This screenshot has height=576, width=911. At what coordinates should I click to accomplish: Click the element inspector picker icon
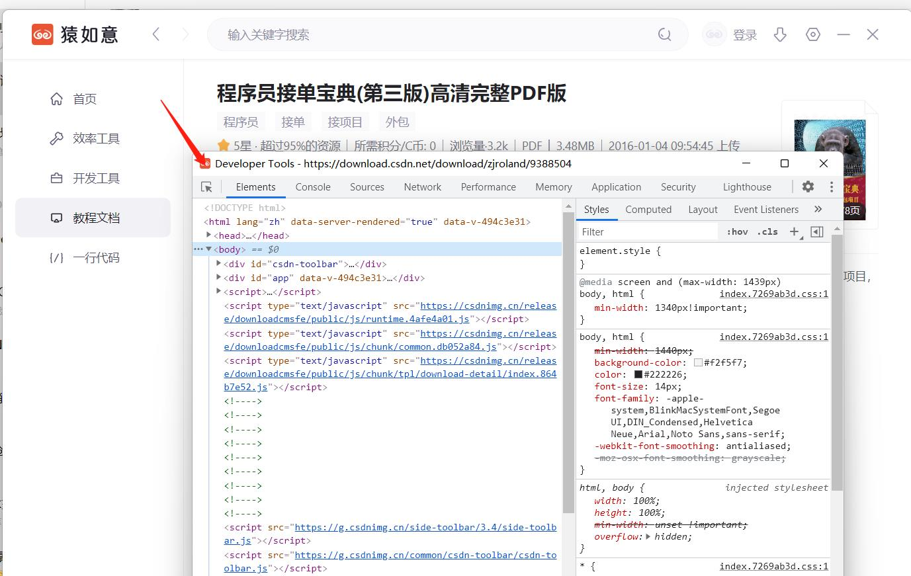tap(206, 187)
